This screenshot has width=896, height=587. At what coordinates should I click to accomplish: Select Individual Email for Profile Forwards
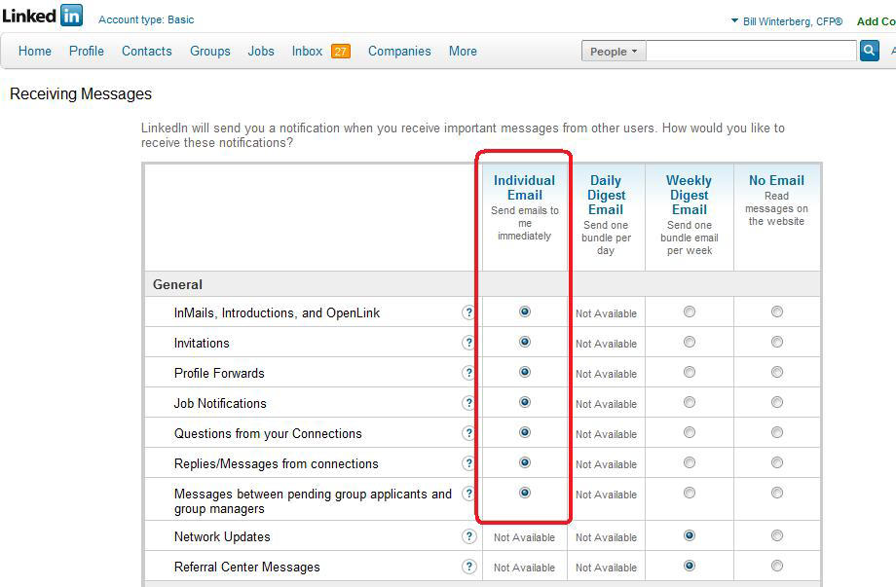(525, 372)
